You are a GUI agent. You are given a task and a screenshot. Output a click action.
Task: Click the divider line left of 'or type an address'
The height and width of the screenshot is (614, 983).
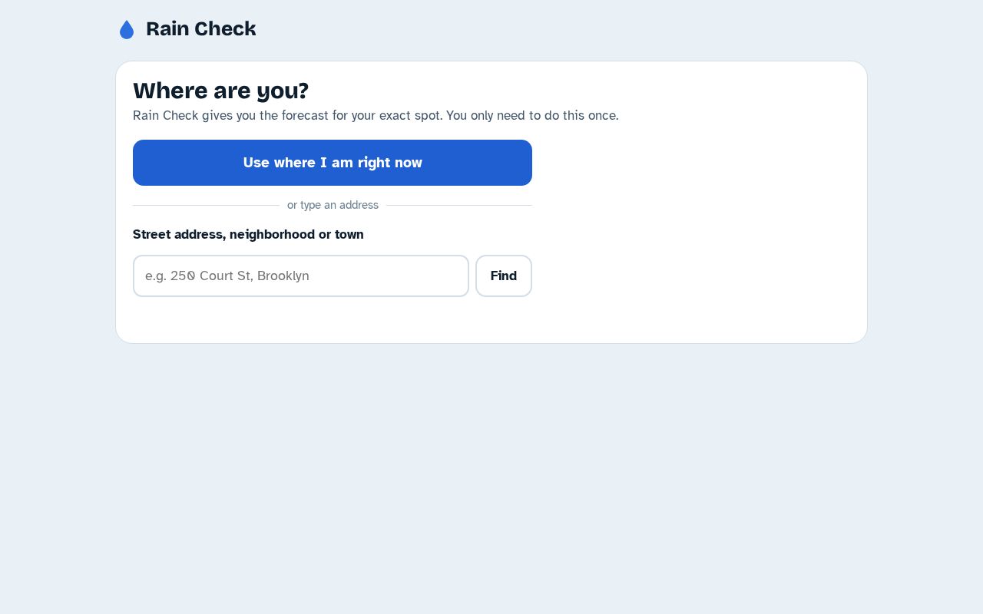pyautogui.click(x=206, y=205)
